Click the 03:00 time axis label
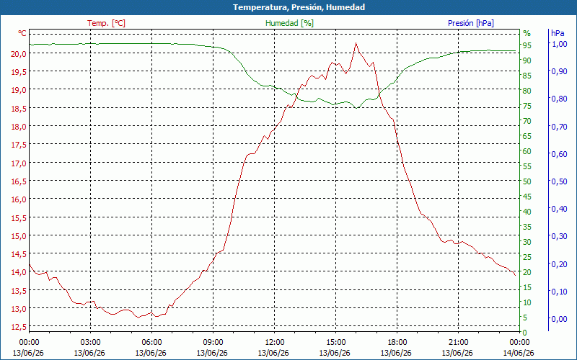 pyautogui.click(x=91, y=343)
